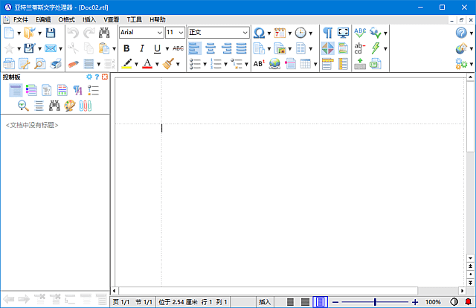Click the printer icon in toolbar

pyautogui.click(x=55, y=64)
